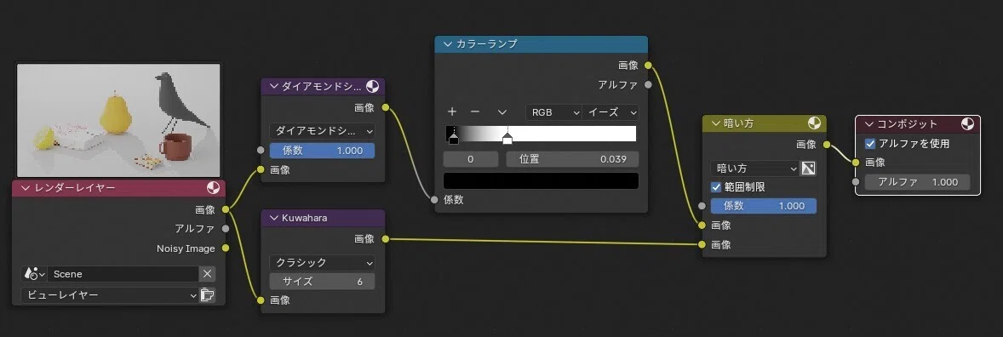Open the 暗い方 blend mode dropdown
Viewport: 1003px width, 337px height.
pos(755,168)
